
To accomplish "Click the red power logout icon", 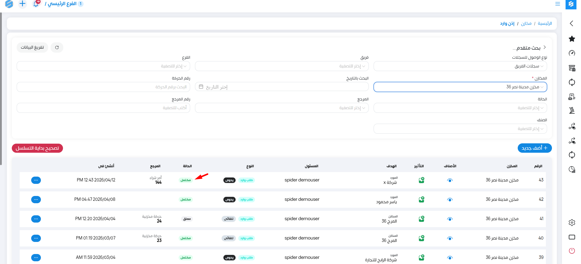I will [x=572, y=251].
